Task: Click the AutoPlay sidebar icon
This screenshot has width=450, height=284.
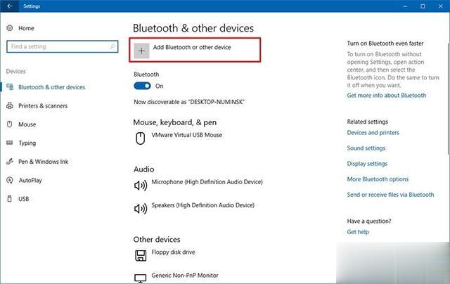Action: click(x=10, y=180)
